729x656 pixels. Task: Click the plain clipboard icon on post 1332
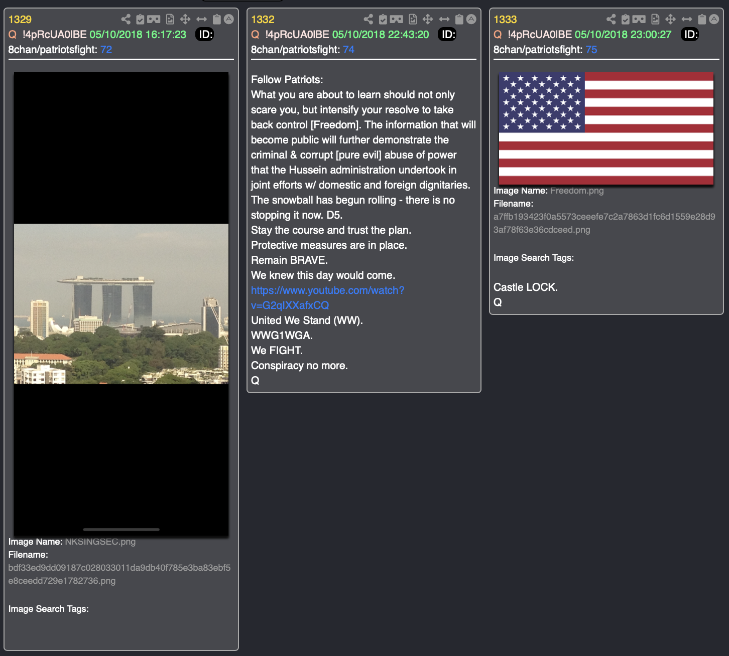(x=459, y=19)
